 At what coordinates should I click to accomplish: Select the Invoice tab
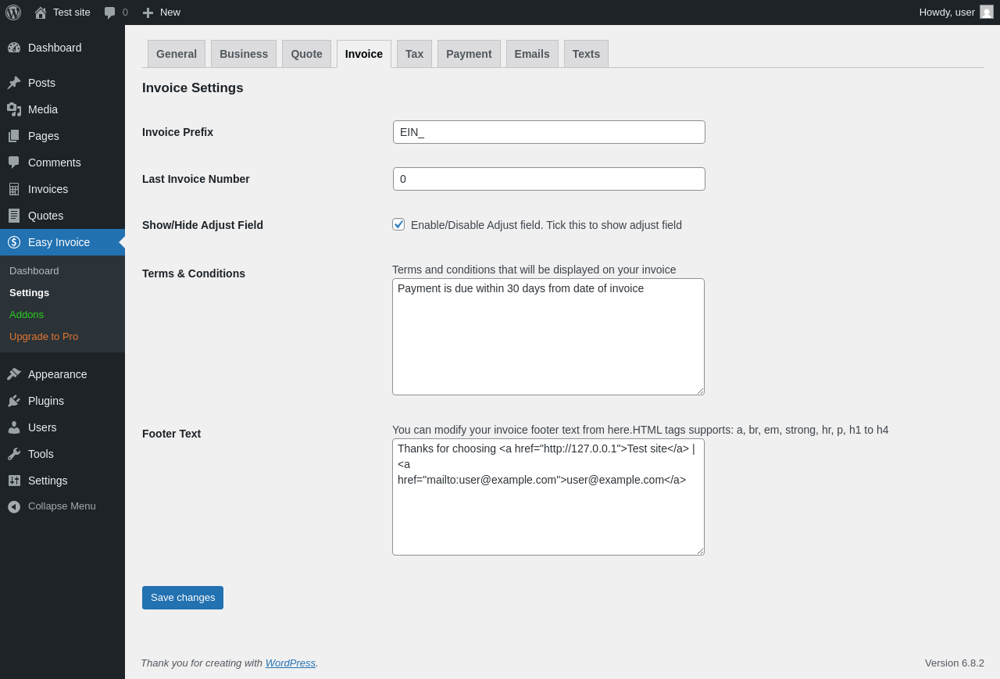pos(364,54)
